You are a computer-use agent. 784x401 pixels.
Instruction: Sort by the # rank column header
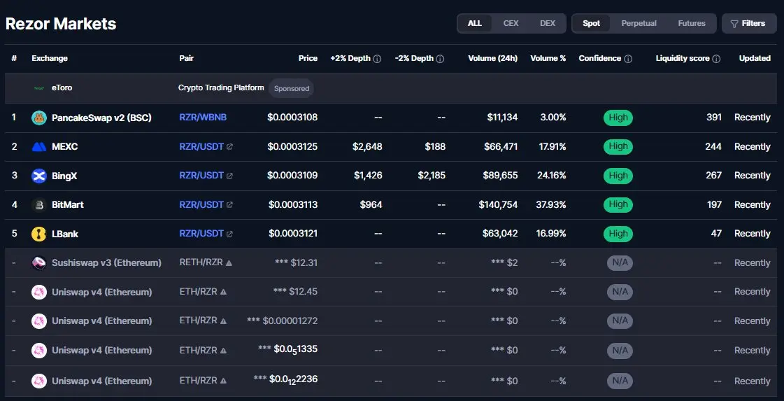click(14, 59)
